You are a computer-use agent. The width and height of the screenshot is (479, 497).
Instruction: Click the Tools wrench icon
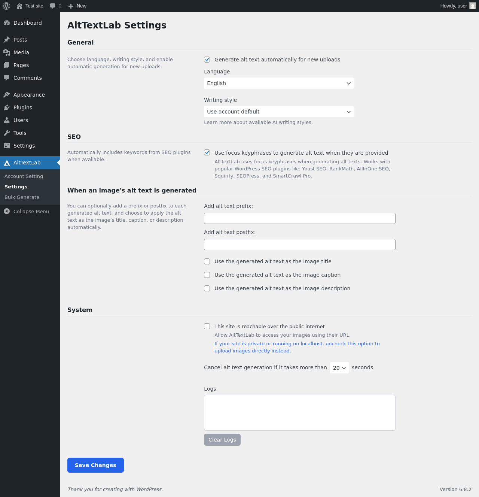[7, 133]
